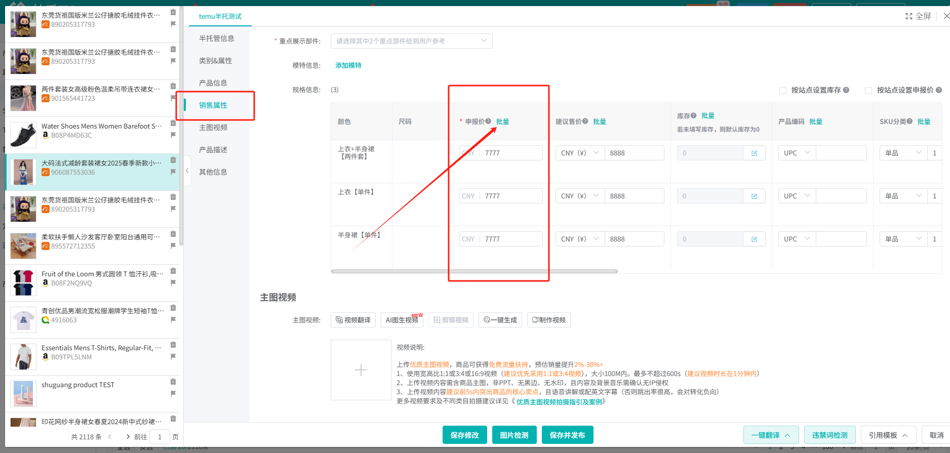Delete the shuguang product TEST item

[x=173, y=382]
